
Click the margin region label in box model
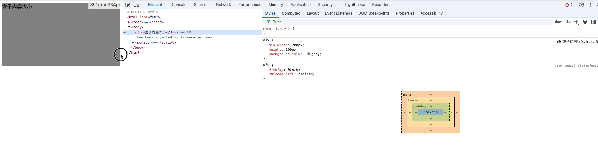pos(408,94)
